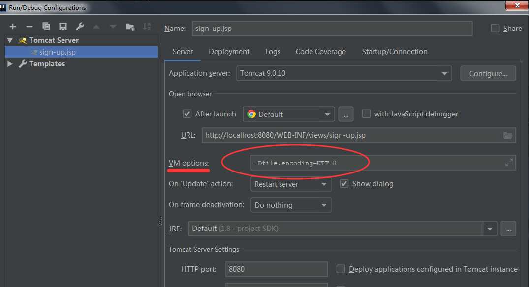Uncheck the Show dialog checkbox
The image size is (529, 287).
point(344,184)
